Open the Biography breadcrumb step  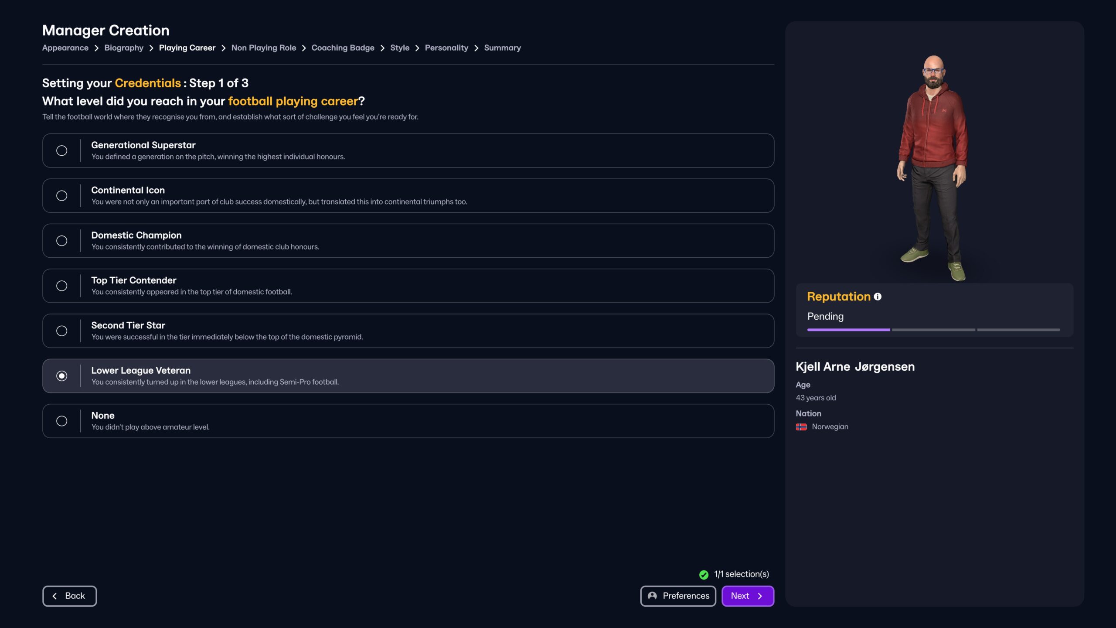coord(124,48)
